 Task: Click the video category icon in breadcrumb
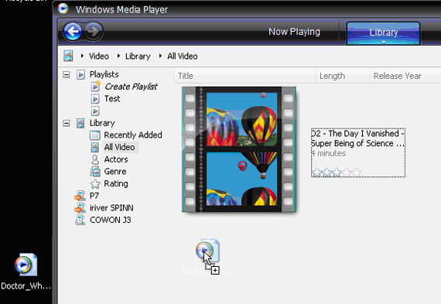tap(68, 56)
